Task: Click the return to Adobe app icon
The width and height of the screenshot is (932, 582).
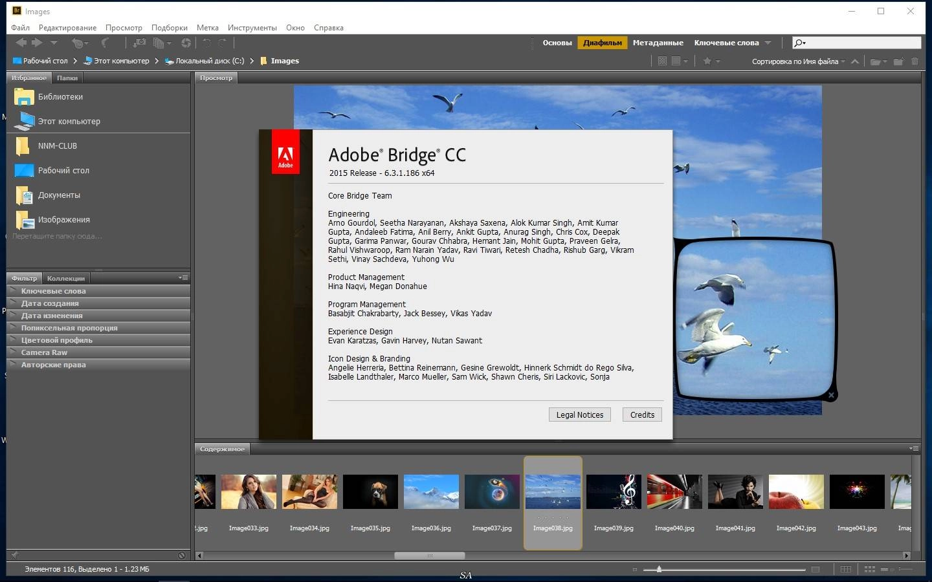Action: pyautogui.click(x=105, y=43)
